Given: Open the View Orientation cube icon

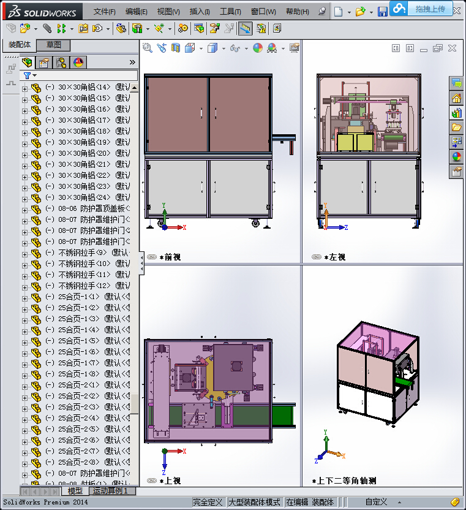Looking at the screenshot, I should [x=190, y=48].
